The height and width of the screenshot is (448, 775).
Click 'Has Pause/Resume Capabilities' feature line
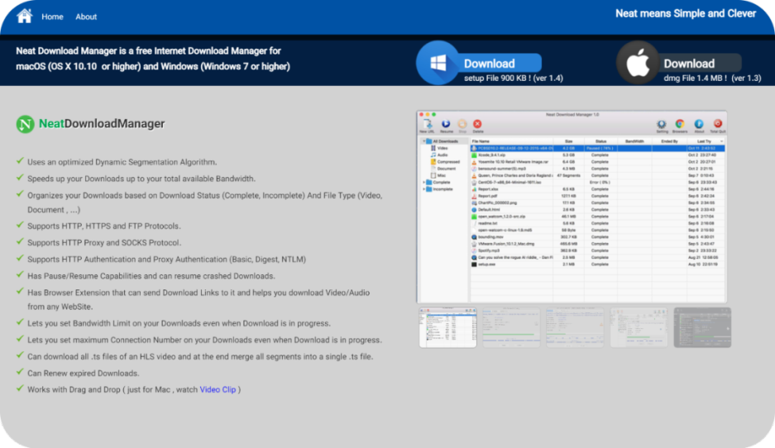pyautogui.click(x=151, y=276)
